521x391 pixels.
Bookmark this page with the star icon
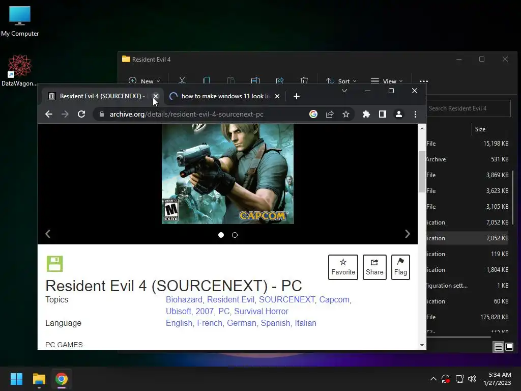pos(346,114)
